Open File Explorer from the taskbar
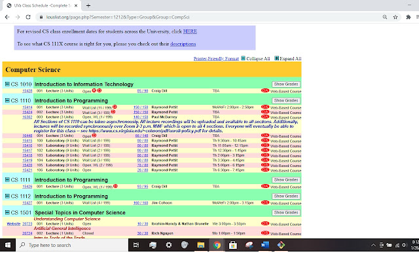419x262 pixels. pyautogui.click(x=201, y=245)
